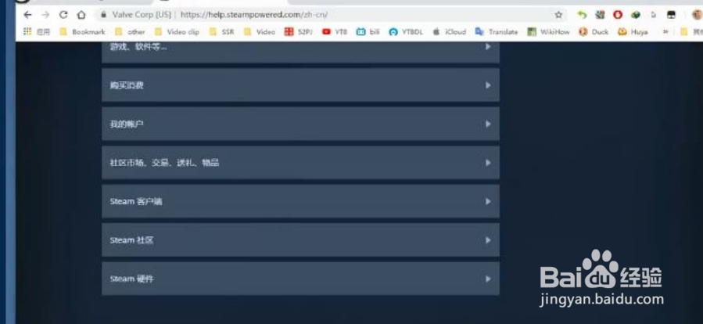Viewport: 703px width, 324px height.
Task: View the Valve Corp site security info
Action: coord(136,15)
